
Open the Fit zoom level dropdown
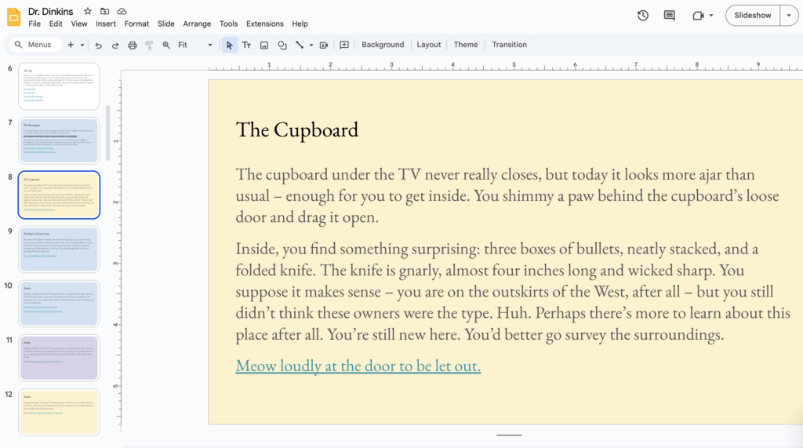194,46
